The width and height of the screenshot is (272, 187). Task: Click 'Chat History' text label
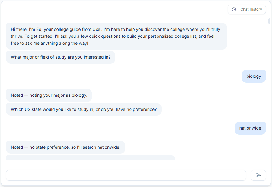tap(251, 9)
